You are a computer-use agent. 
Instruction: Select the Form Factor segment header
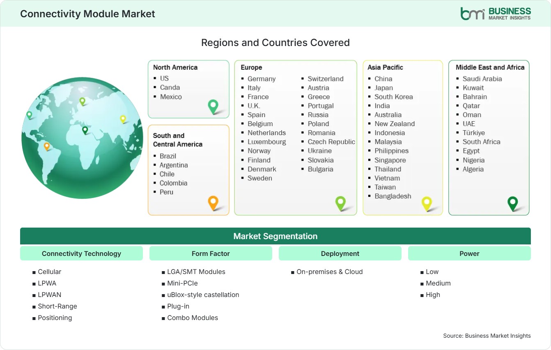(x=211, y=253)
